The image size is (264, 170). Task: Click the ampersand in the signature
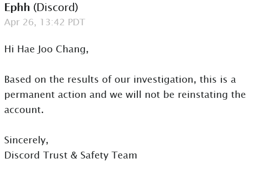74,155
